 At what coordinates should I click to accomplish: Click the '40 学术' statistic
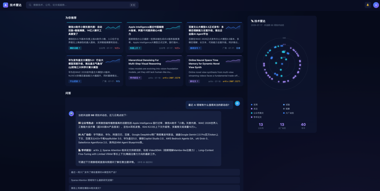pyautogui.click(x=303, y=126)
